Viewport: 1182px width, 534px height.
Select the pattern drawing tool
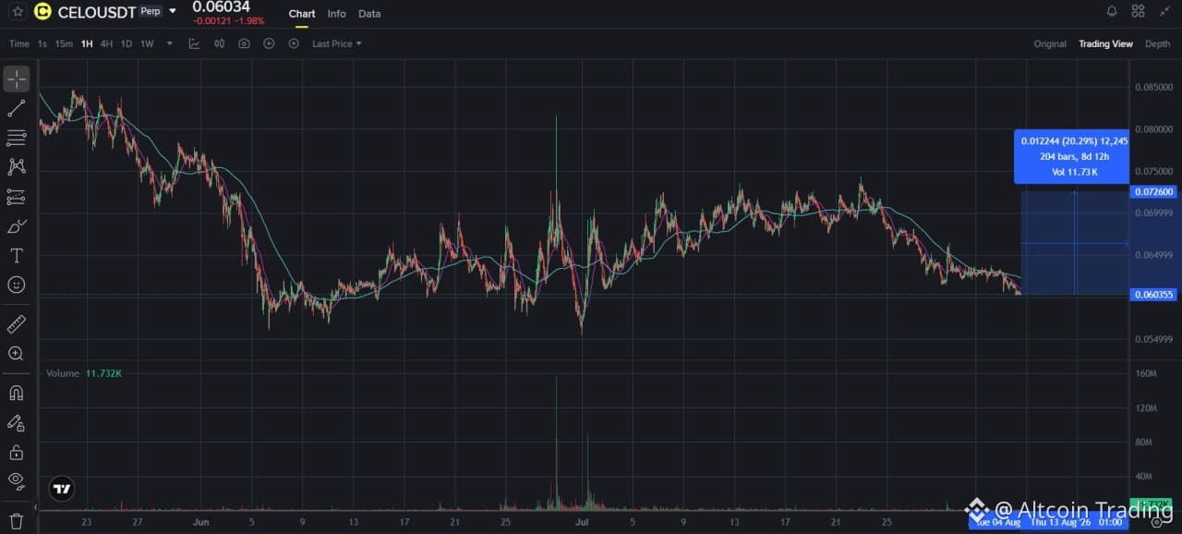[x=17, y=167]
